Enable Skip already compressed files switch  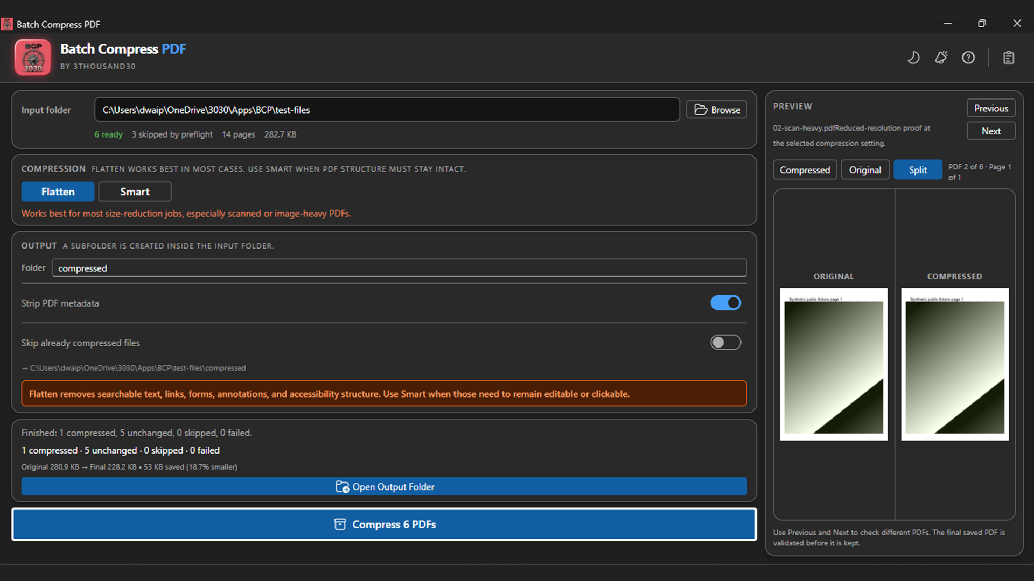click(725, 343)
